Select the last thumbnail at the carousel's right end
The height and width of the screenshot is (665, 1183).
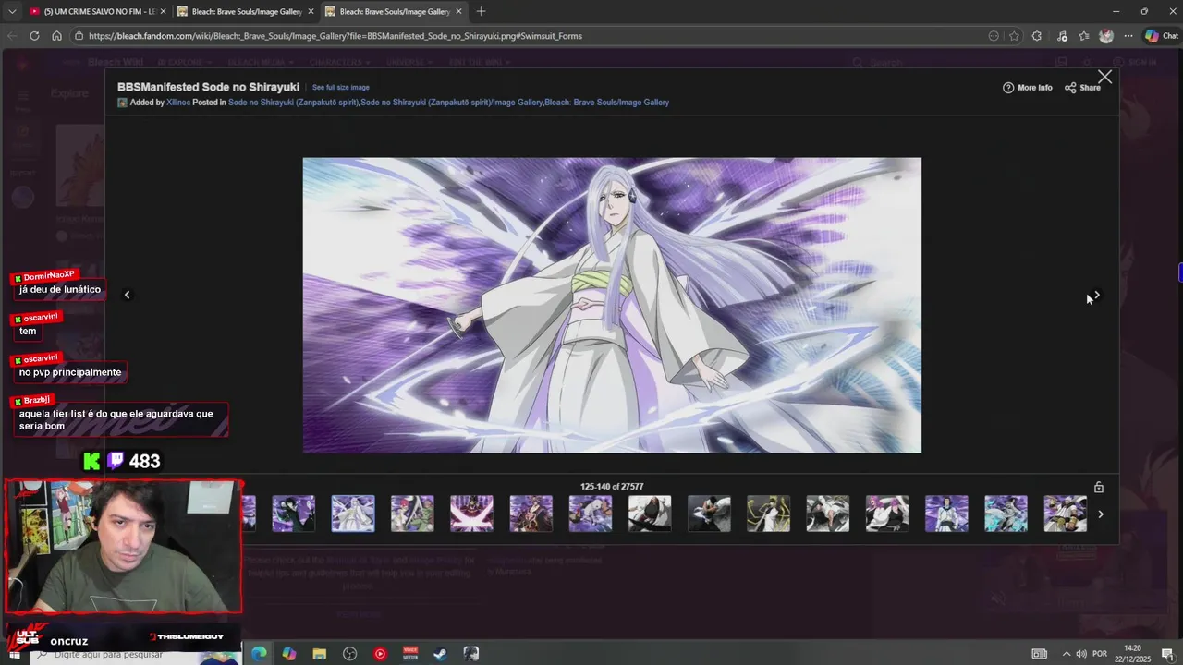pos(1065,514)
